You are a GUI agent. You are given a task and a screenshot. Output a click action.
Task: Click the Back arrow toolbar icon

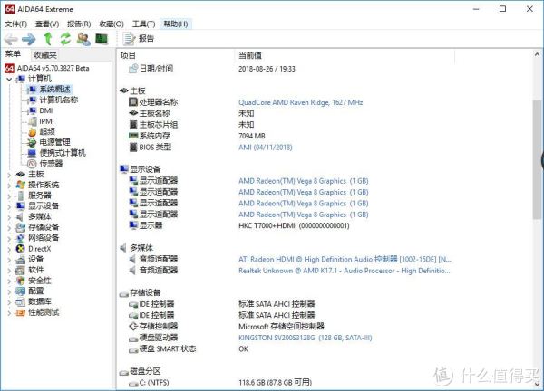tap(11, 39)
